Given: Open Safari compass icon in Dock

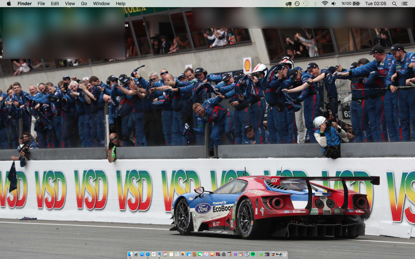Looking at the screenshot, I should tap(148, 254).
